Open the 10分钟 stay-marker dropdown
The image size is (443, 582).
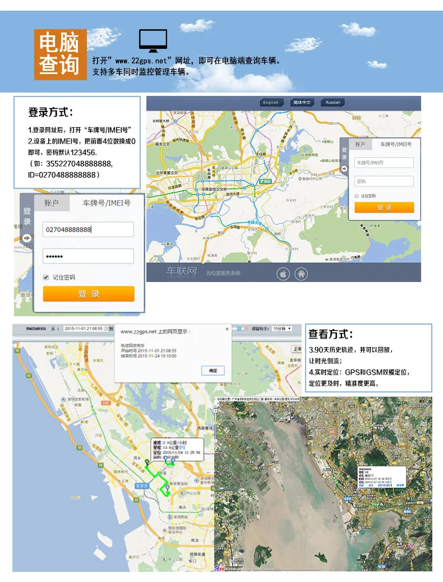pyautogui.click(x=282, y=329)
